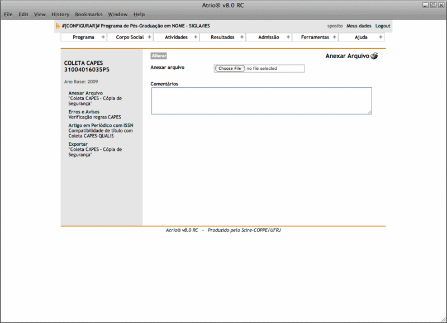Open the History menu
The width and height of the screenshot is (447, 323).
(x=60, y=15)
